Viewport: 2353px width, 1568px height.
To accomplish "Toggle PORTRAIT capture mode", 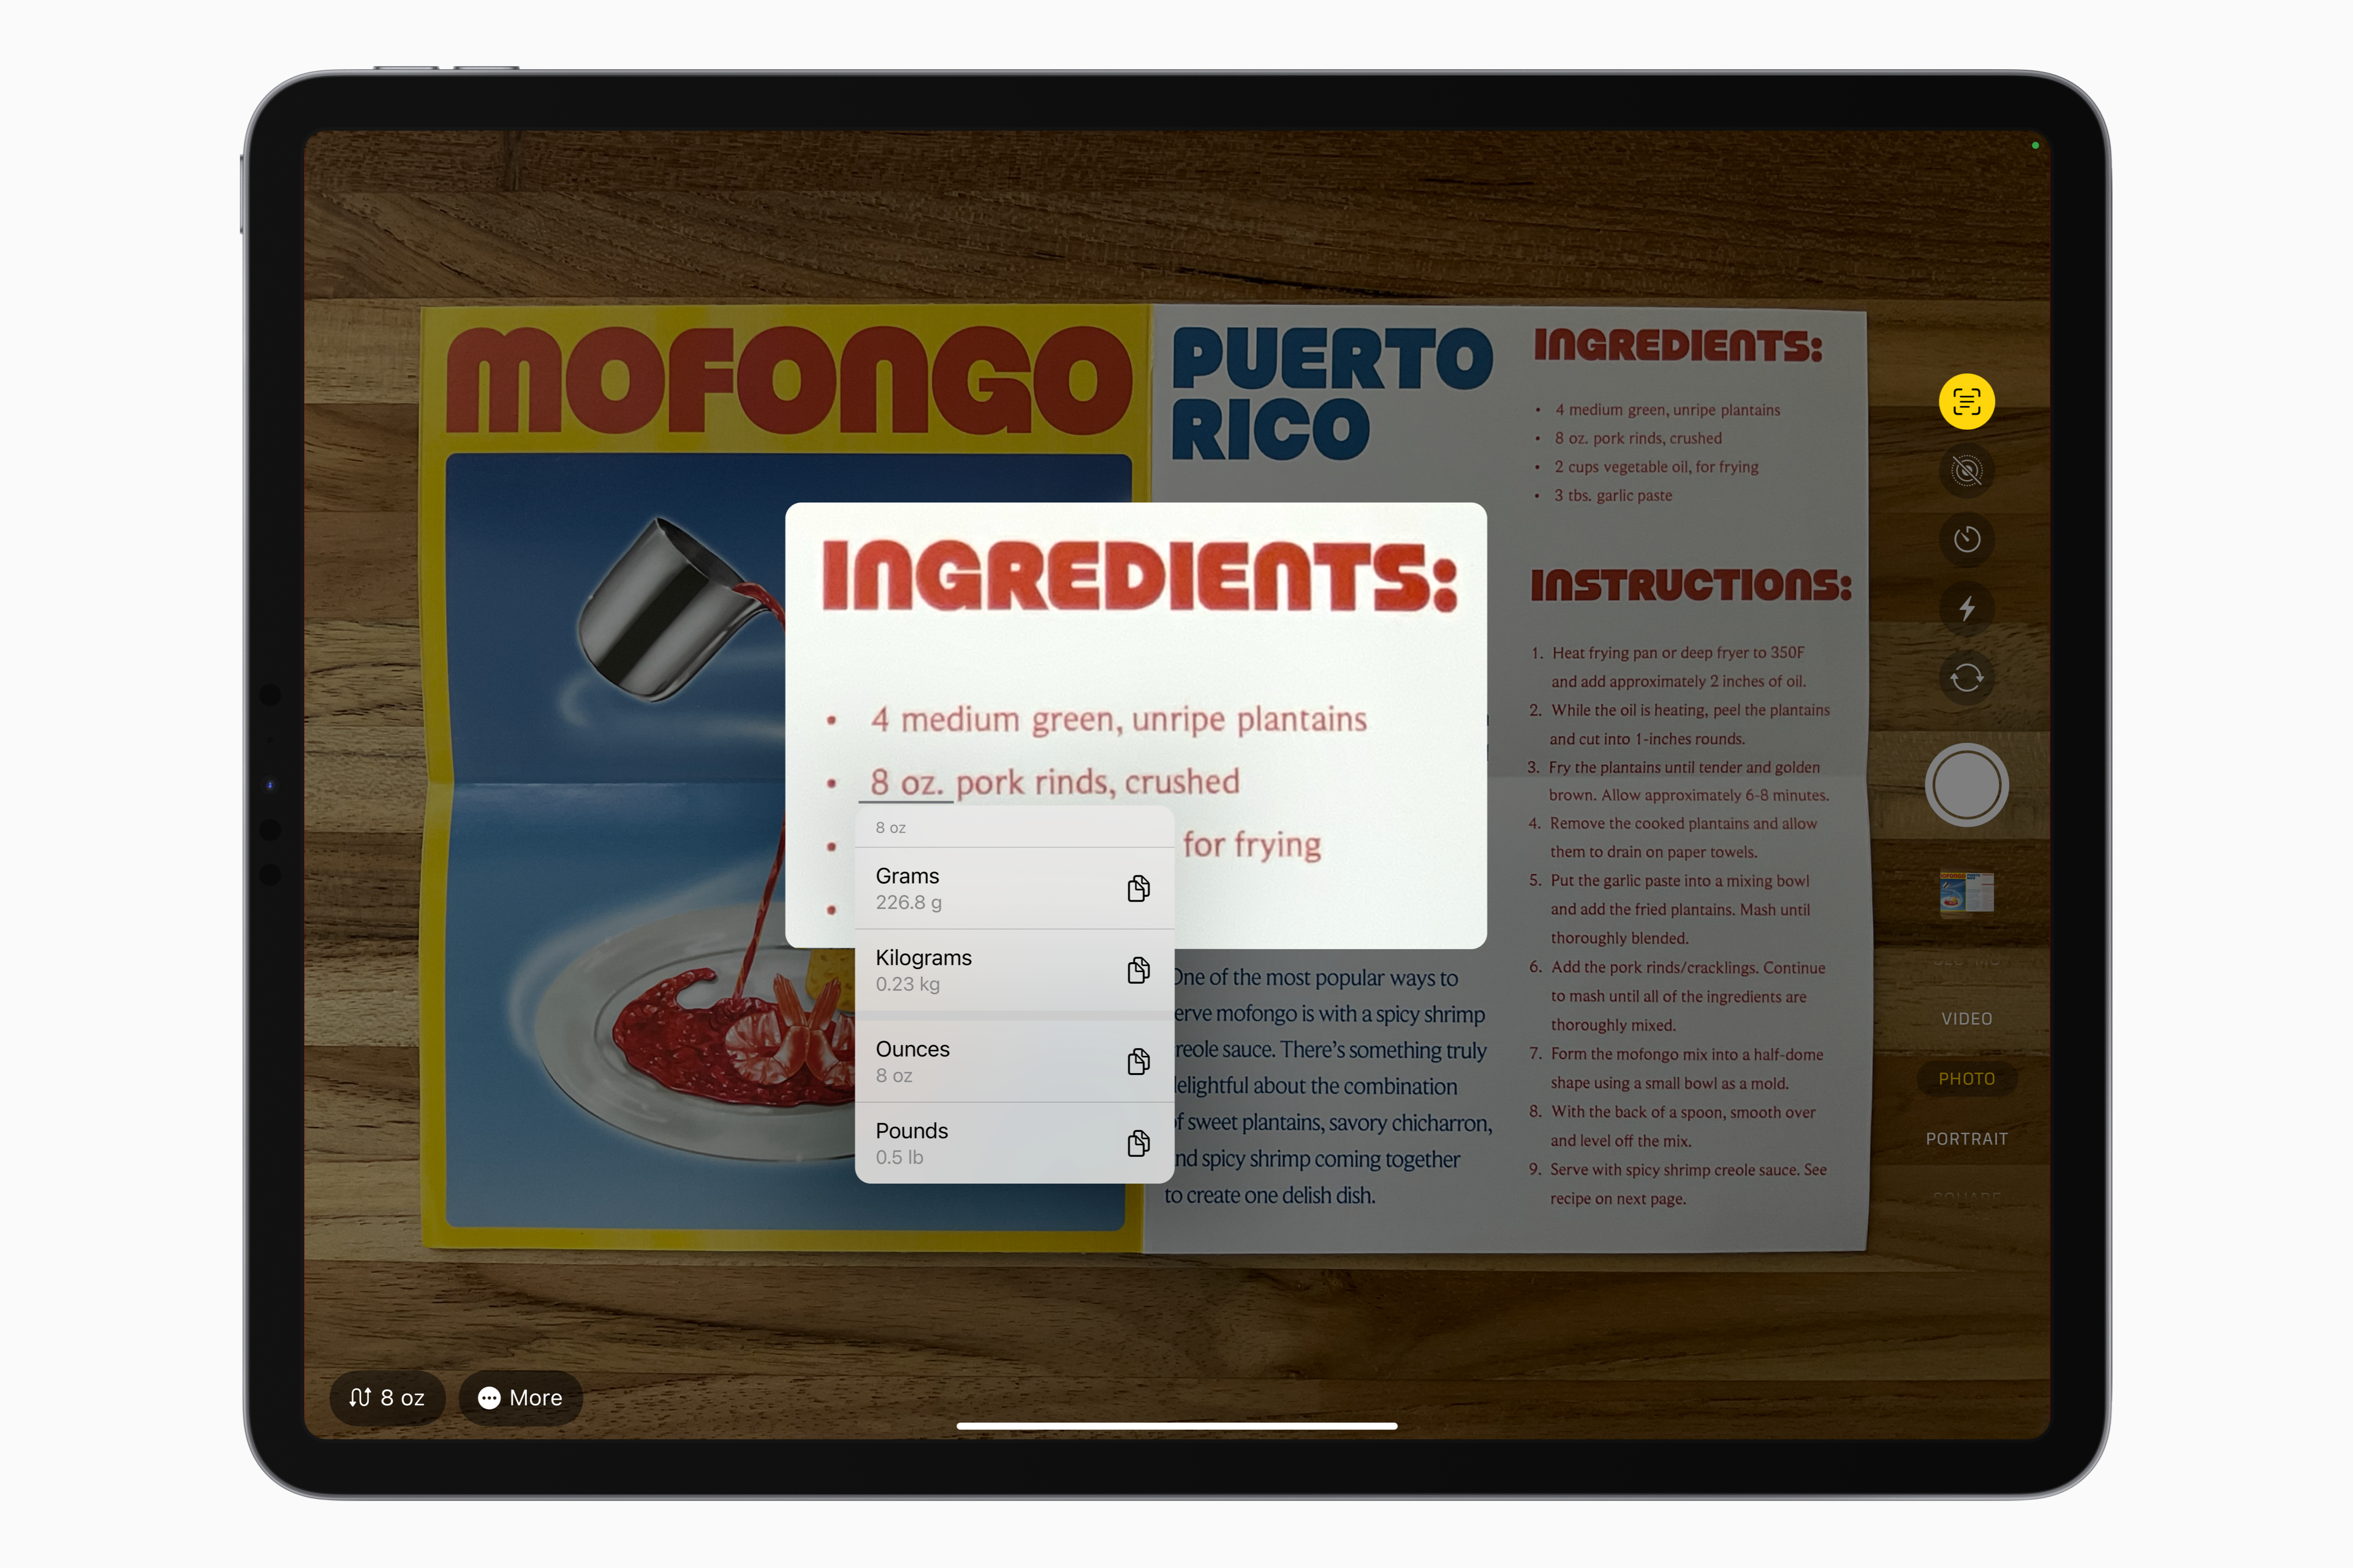I will click(1965, 1139).
